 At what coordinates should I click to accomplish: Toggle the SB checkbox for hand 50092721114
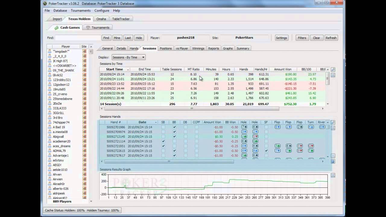coord(163,141)
